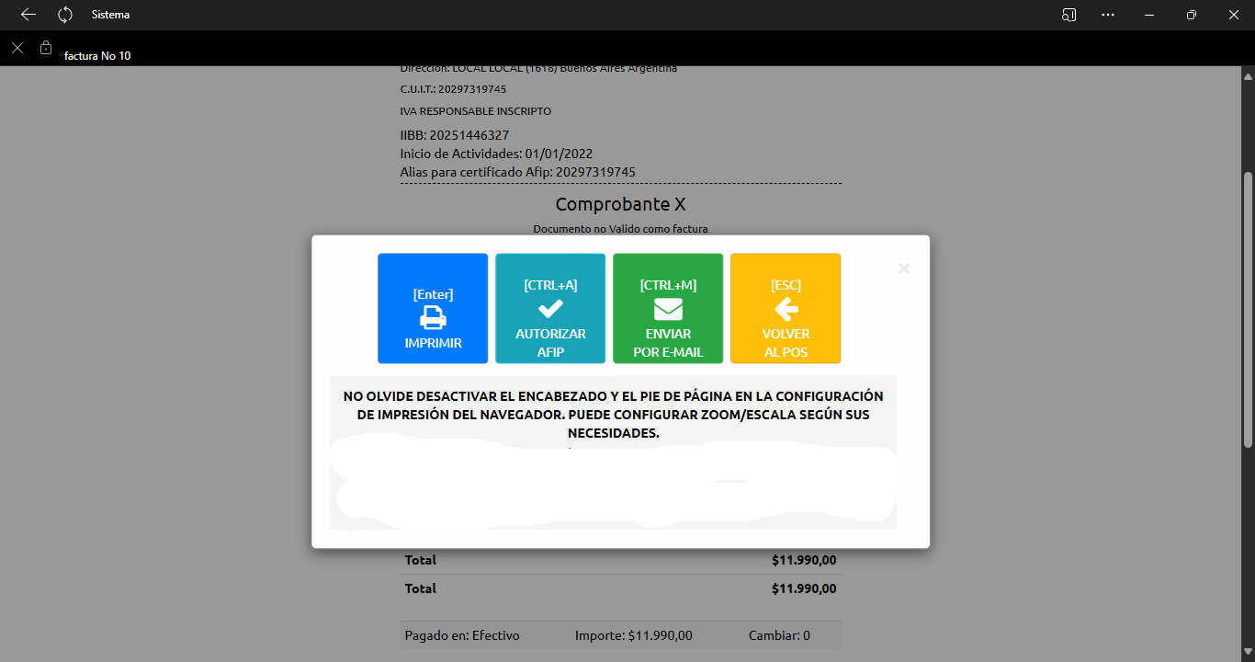Click the 'factura No 10' page title

[97, 56]
